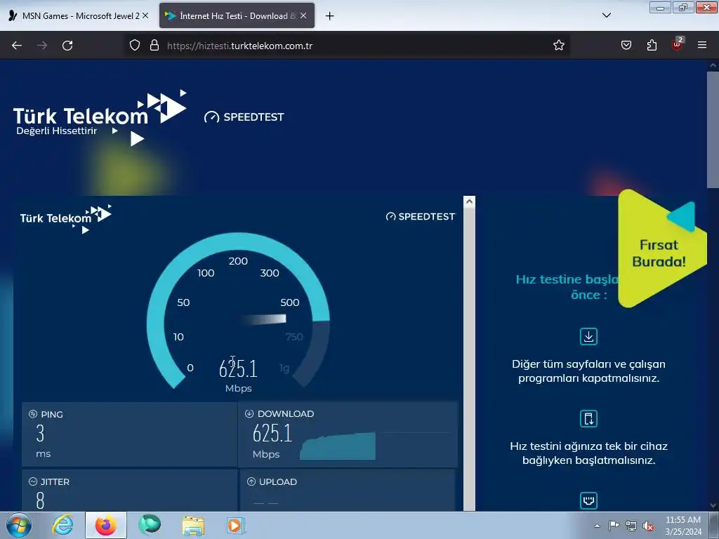The image size is (719, 539).
Task: Bookmark this page with the star icon
Action: click(558, 46)
